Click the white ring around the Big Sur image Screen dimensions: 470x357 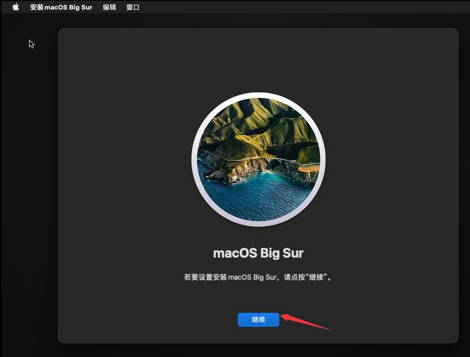click(x=258, y=95)
